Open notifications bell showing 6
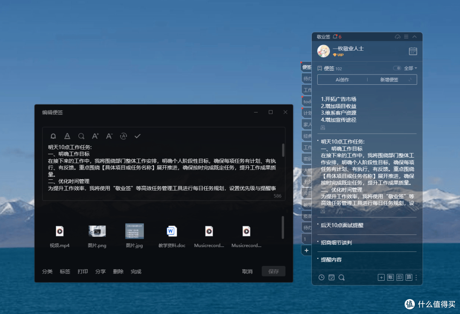Screen dimensions: 460x314 337,37
